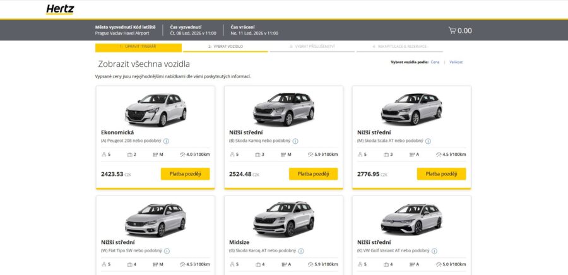The width and height of the screenshot is (568, 275).
Task: Click price 2423.53 CZK
Action: [x=116, y=174]
